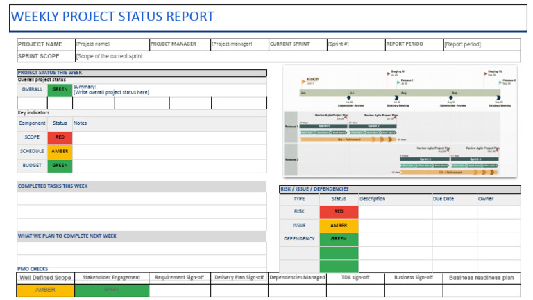533x300 pixels.
Task: Select the [Project manager] placeholder field
Action: point(239,44)
